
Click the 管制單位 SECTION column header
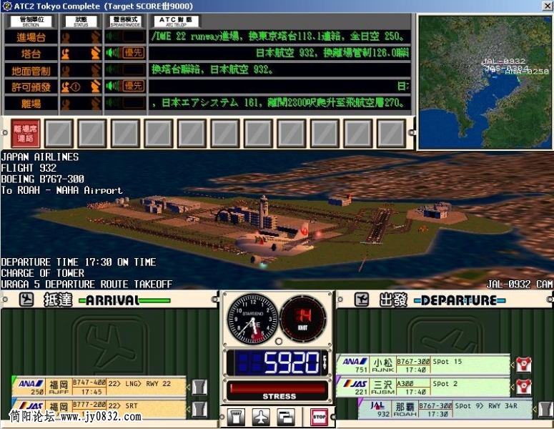[31, 21]
